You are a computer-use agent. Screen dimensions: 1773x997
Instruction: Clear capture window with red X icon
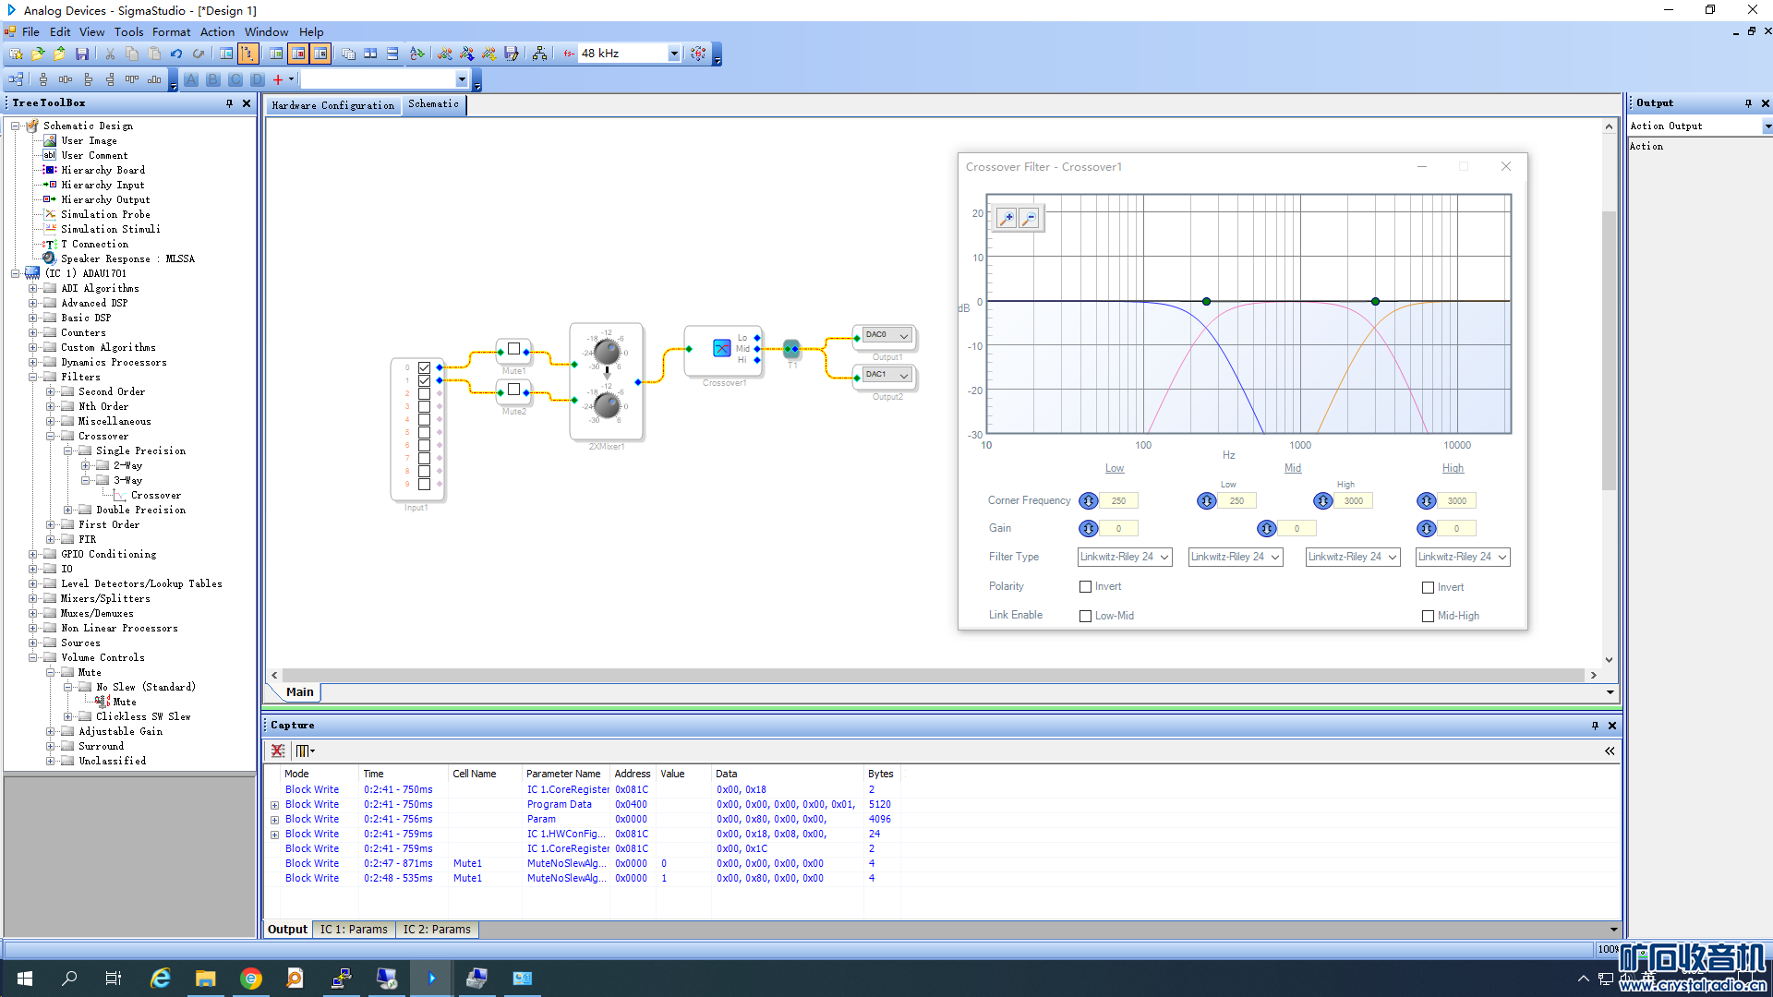277,751
